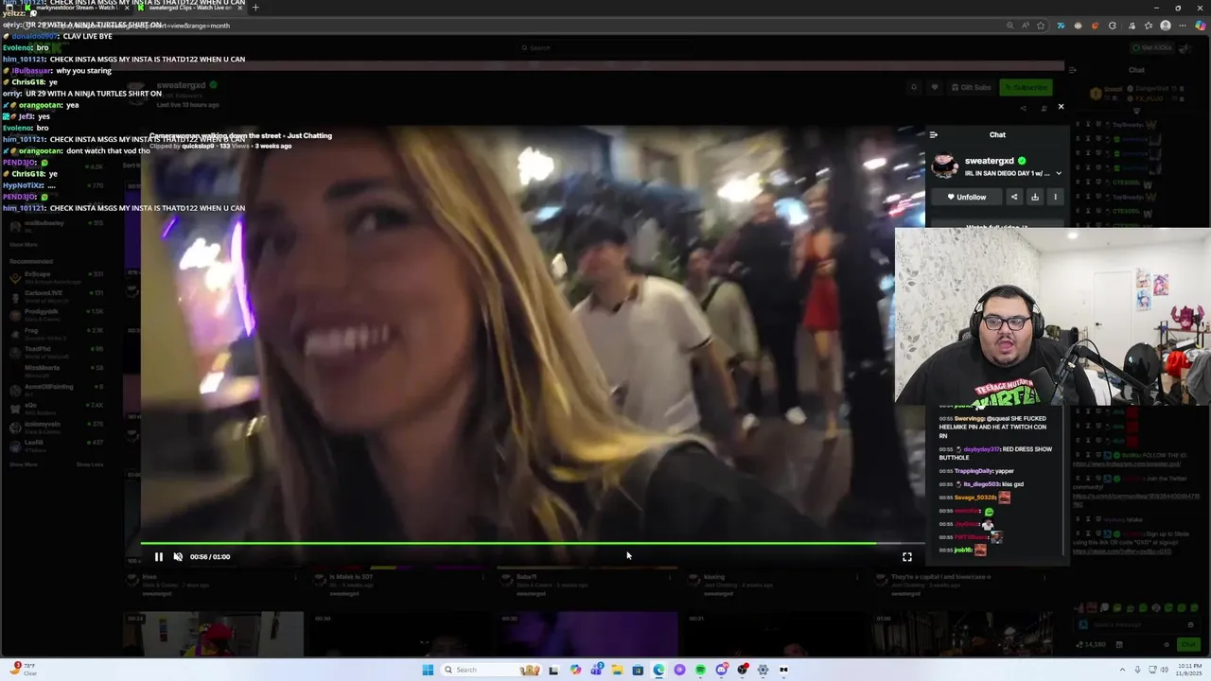Close the clip popup with X
Image resolution: width=1211 pixels, height=681 pixels.
click(x=1061, y=107)
